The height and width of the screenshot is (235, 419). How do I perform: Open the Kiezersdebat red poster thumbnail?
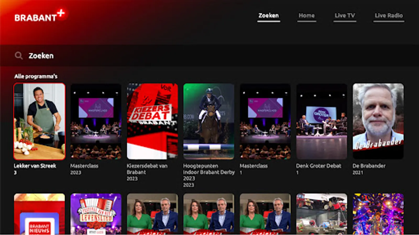[152, 121]
